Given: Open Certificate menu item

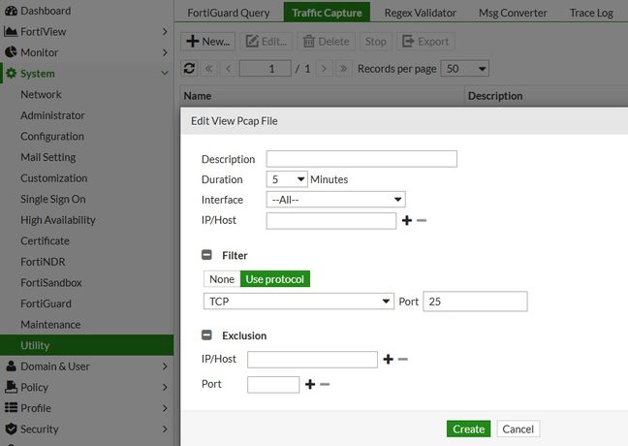Looking at the screenshot, I should pyautogui.click(x=45, y=240).
